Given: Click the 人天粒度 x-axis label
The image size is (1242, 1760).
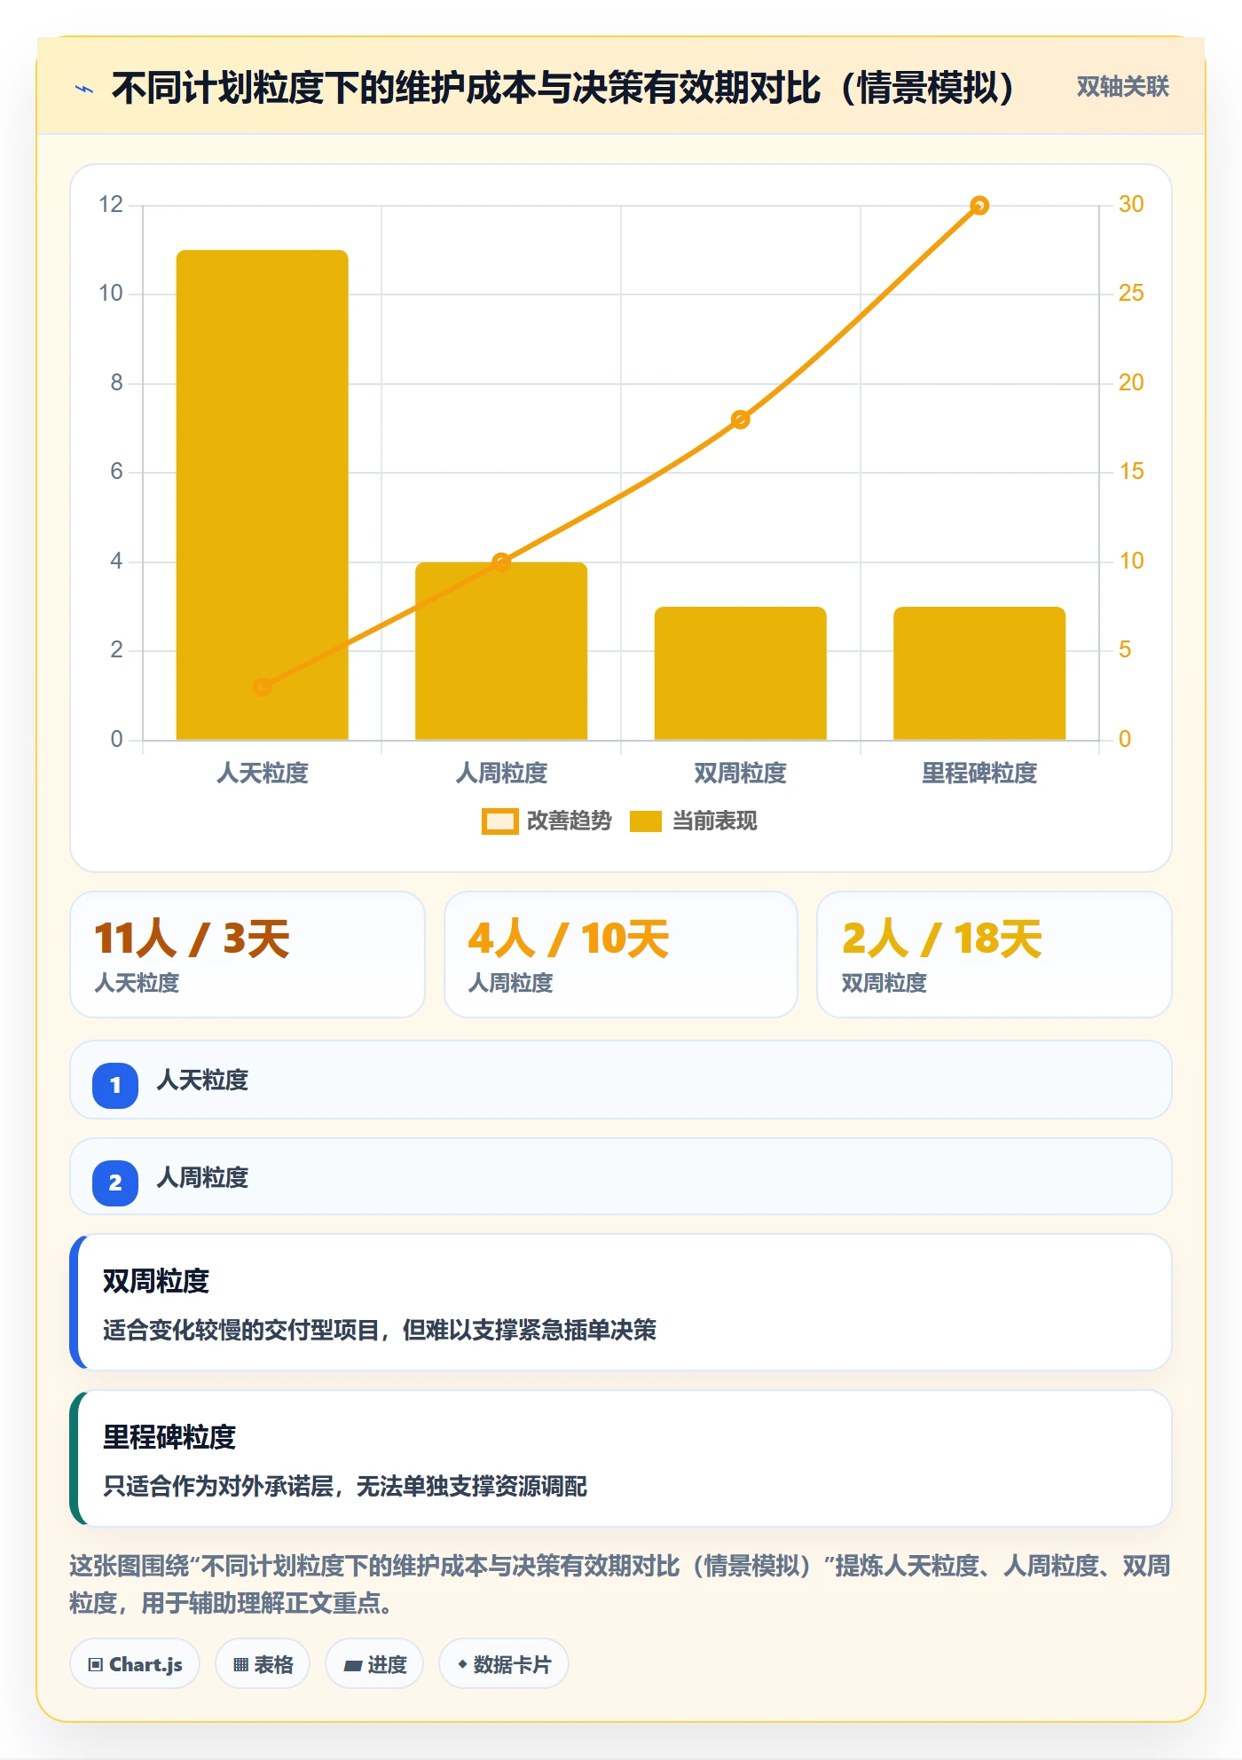Looking at the screenshot, I should [x=262, y=774].
